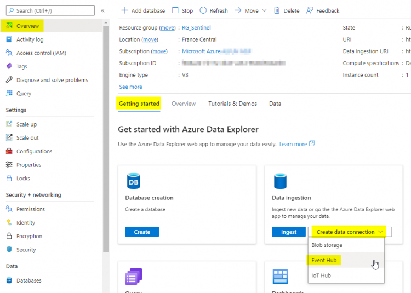Click the Identity key icon
411x293 pixels.
(x=9, y=222)
